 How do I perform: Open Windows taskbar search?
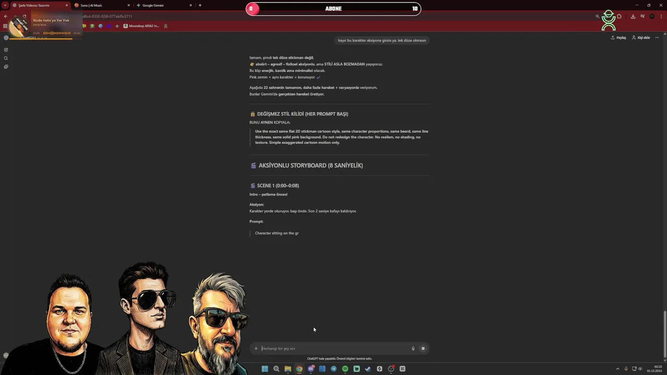pos(276,369)
